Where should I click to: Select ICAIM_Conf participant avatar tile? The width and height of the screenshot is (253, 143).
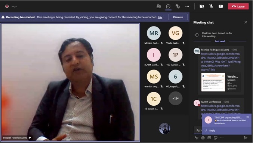154,55
